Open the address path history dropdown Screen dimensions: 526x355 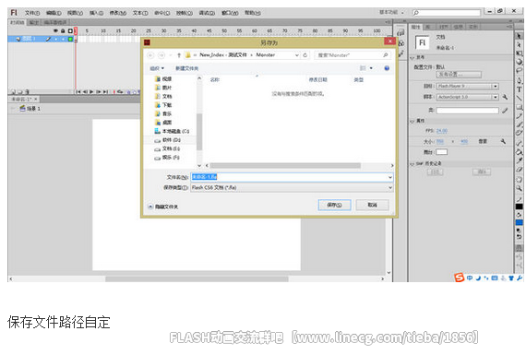click(297, 55)
